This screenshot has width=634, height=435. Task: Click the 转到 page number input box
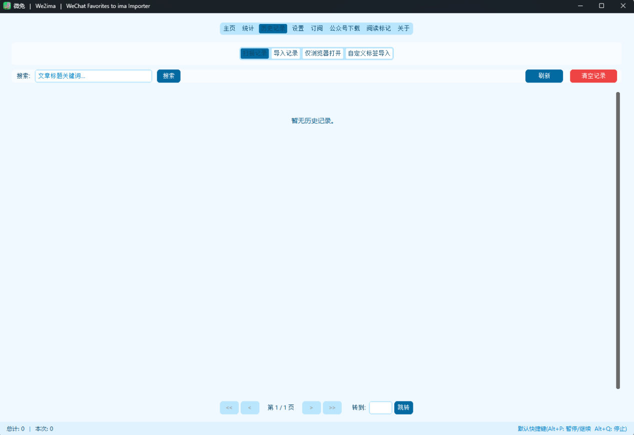point(380,408)
